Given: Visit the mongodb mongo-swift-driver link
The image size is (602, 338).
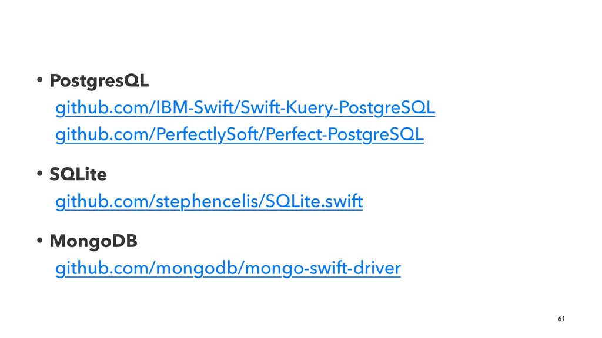Looking at the screenshot, I should pyautogui.click(x=228, y=268).
